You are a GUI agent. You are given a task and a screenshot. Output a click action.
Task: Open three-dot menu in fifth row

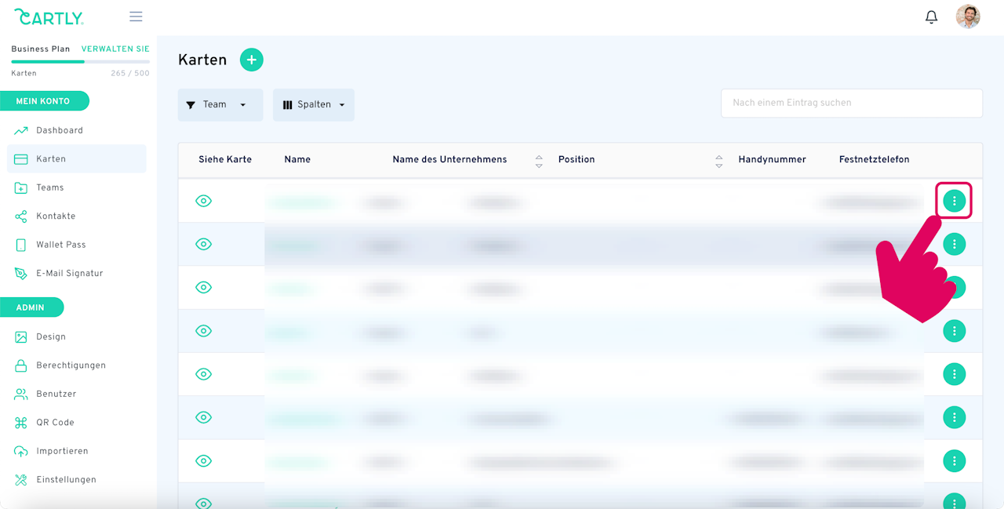[x=954, y=374]
